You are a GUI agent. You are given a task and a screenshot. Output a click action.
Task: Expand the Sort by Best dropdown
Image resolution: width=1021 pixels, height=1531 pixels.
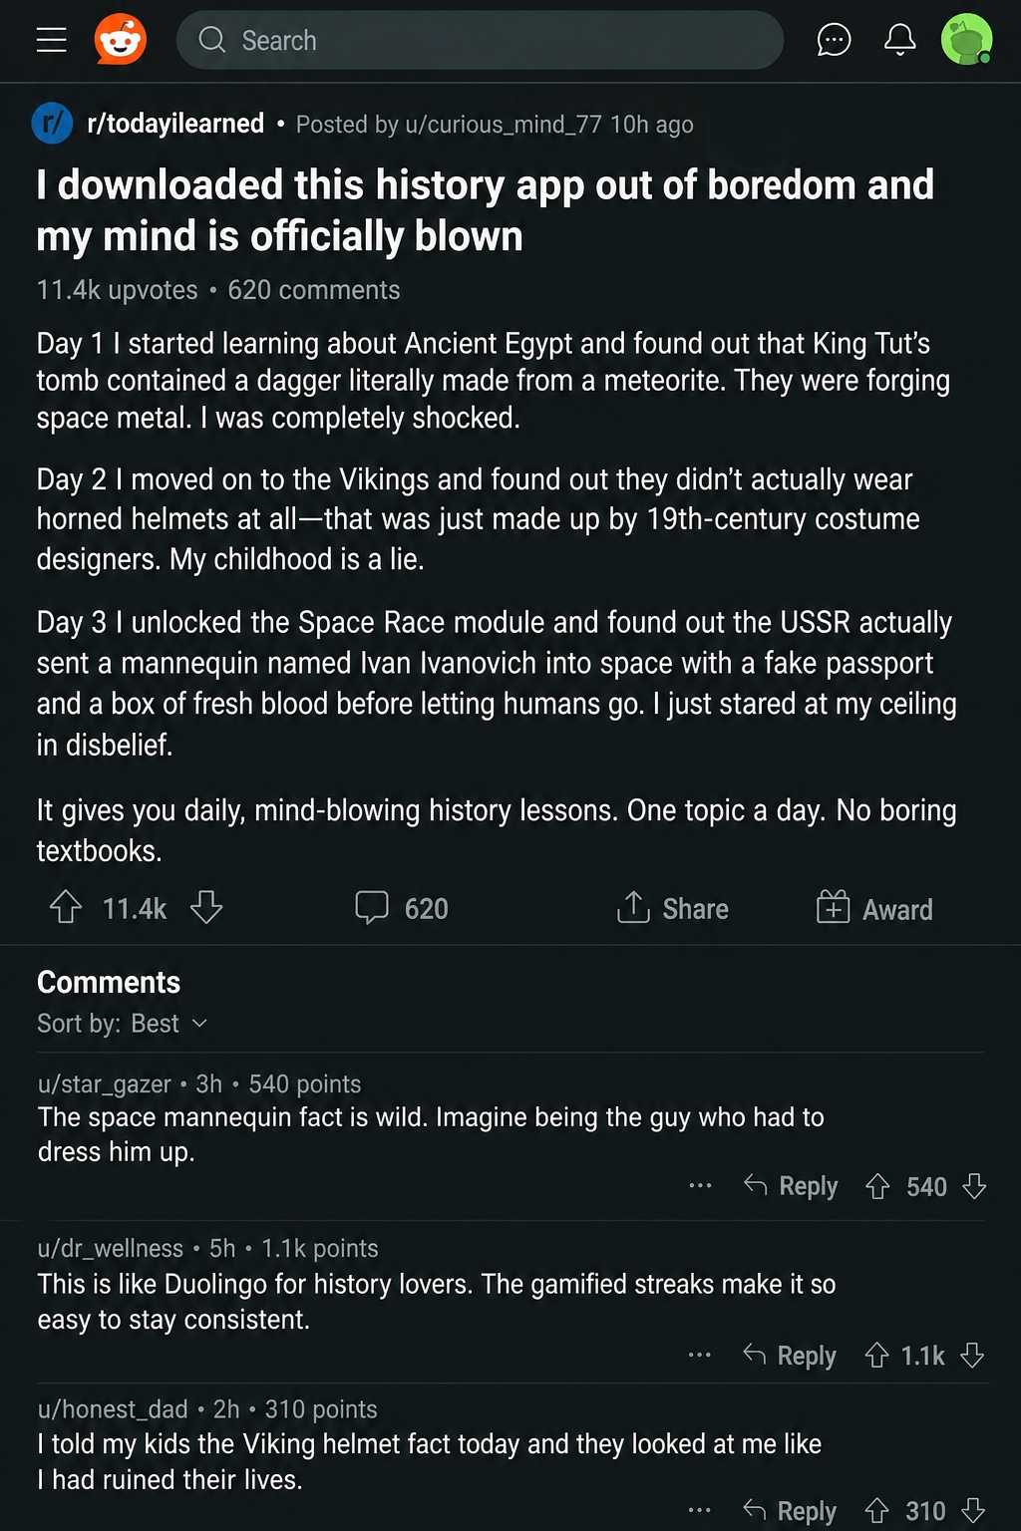123,1024
